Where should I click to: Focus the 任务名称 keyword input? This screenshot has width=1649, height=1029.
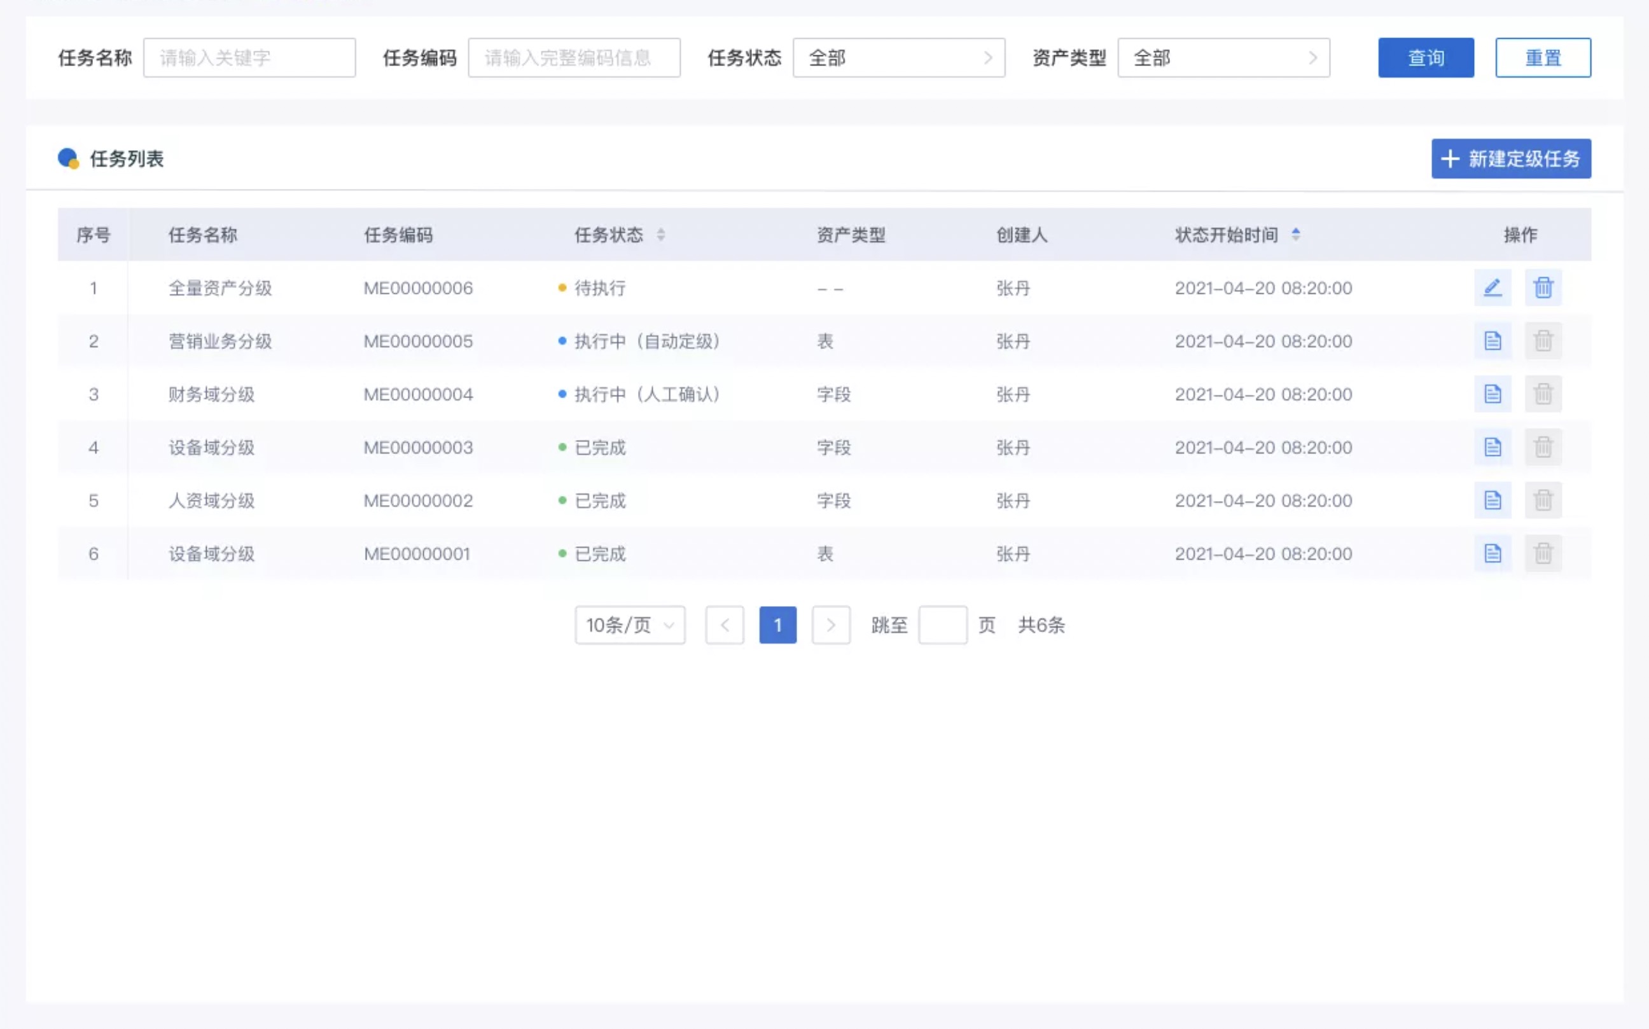click(x=249, y=58)
